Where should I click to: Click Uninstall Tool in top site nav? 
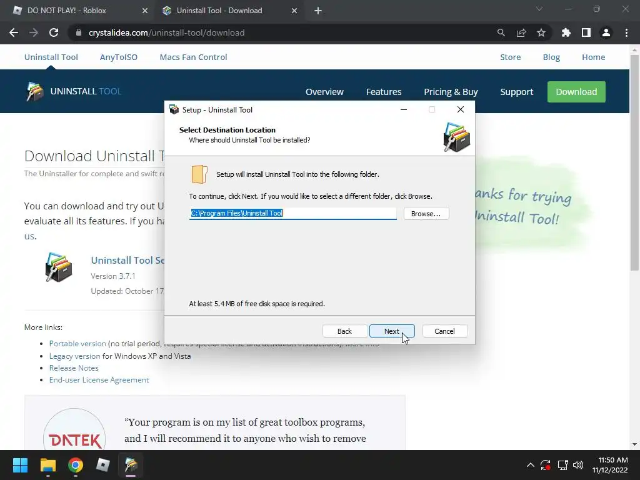(x=51, y=57)
